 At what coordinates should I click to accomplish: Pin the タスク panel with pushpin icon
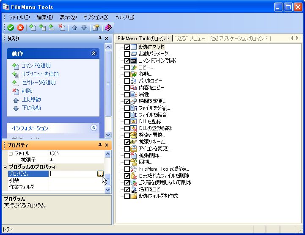(x=100, y=39)
